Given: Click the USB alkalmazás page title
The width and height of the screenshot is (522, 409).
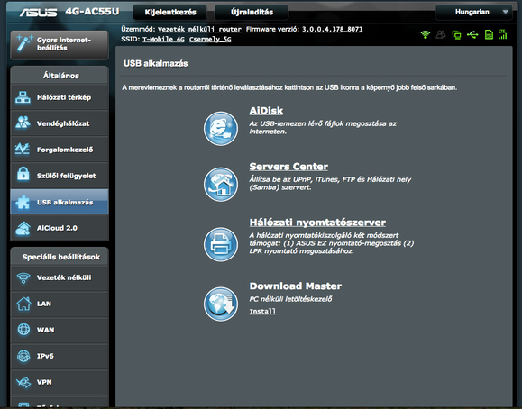Looking at the screenshot, I should (x=156, y=64).
